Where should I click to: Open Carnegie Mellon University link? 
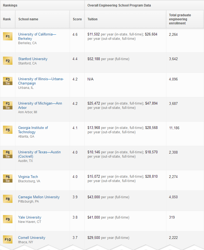(39, 197)
